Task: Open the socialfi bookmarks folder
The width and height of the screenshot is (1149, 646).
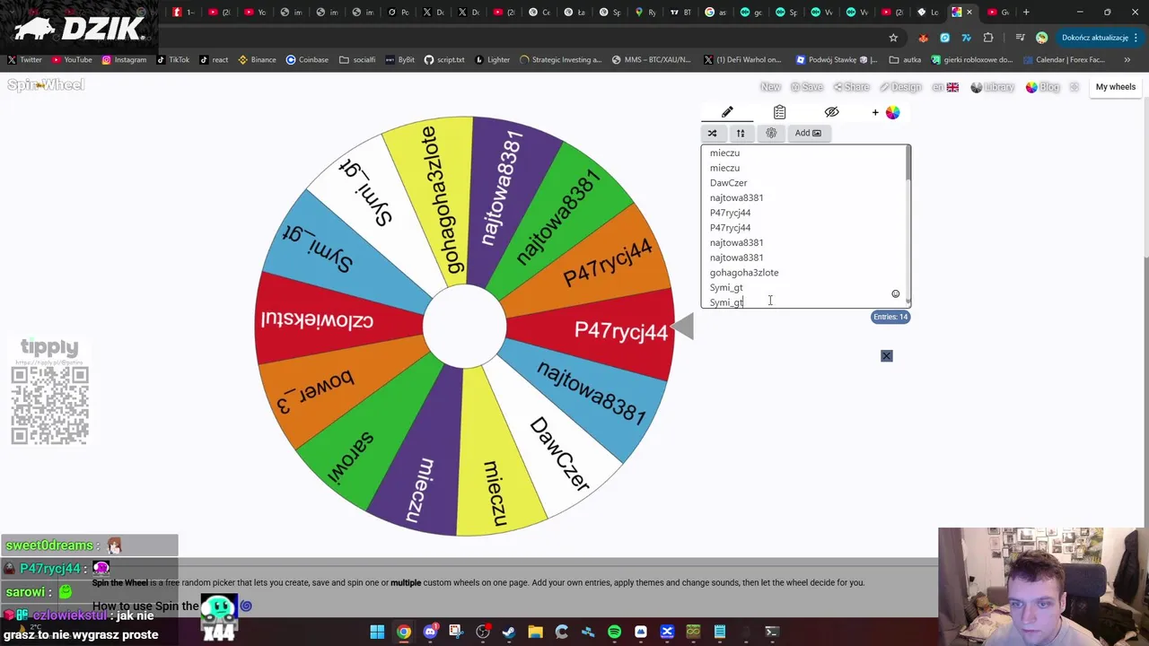Action: 357,60
